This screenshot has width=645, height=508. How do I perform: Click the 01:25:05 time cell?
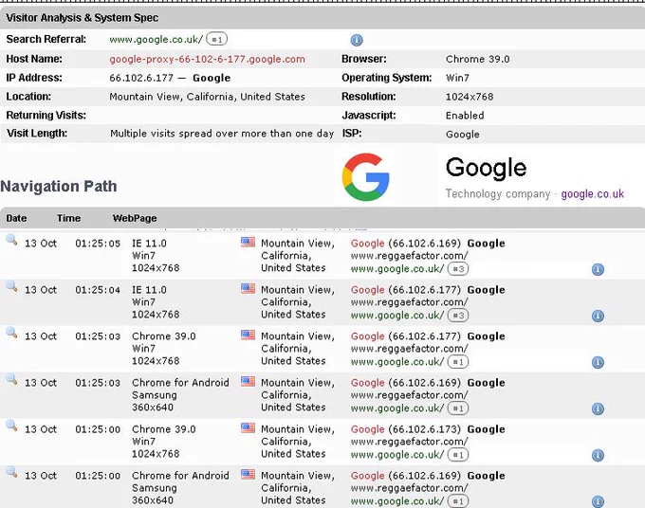[98, 244]
